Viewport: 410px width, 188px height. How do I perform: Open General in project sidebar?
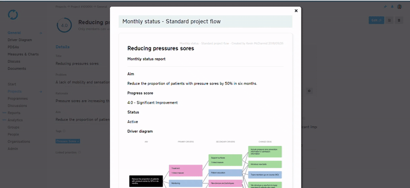pos(14,33)
